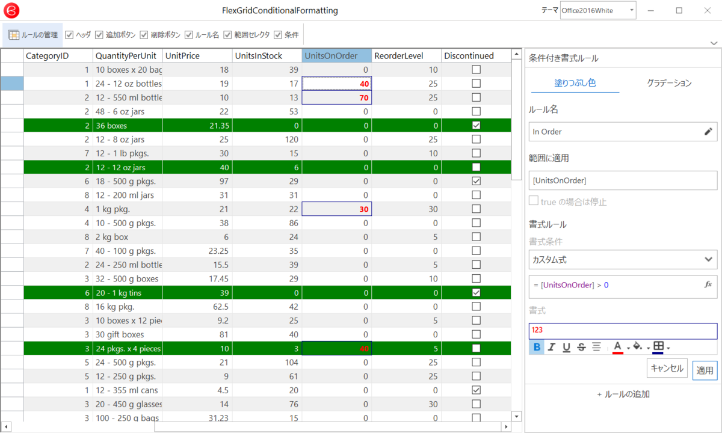Open the border dropdown arrow

point(668,348)
